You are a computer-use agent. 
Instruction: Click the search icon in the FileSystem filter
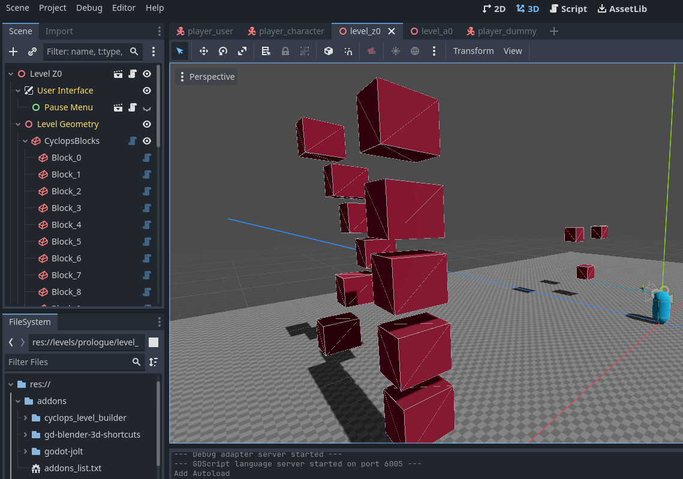click(137, 362)
